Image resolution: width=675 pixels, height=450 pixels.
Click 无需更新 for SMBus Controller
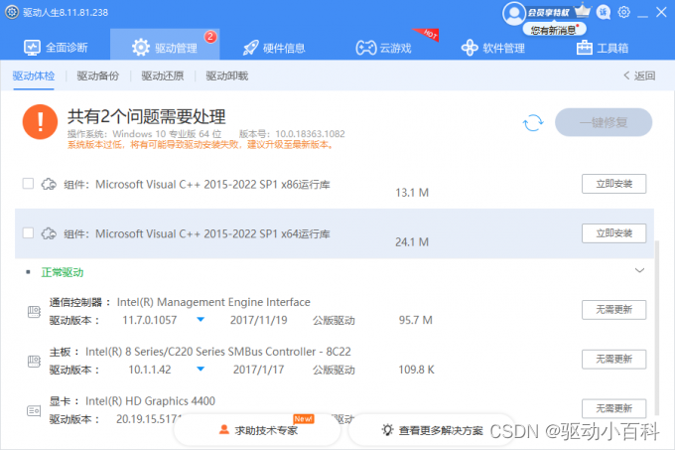pos(613,360)
